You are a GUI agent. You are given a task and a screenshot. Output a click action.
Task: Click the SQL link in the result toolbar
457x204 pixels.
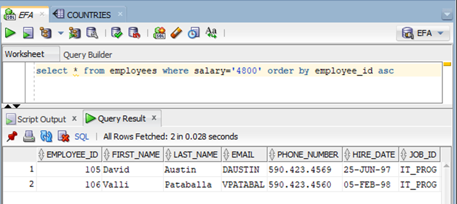(x=81, y=137)
